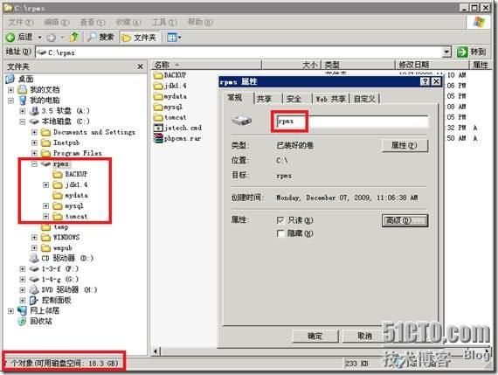This screenshot has width=498, height=375.
Task: Expand mysql node in folder tree
Action: click(46, 206)
